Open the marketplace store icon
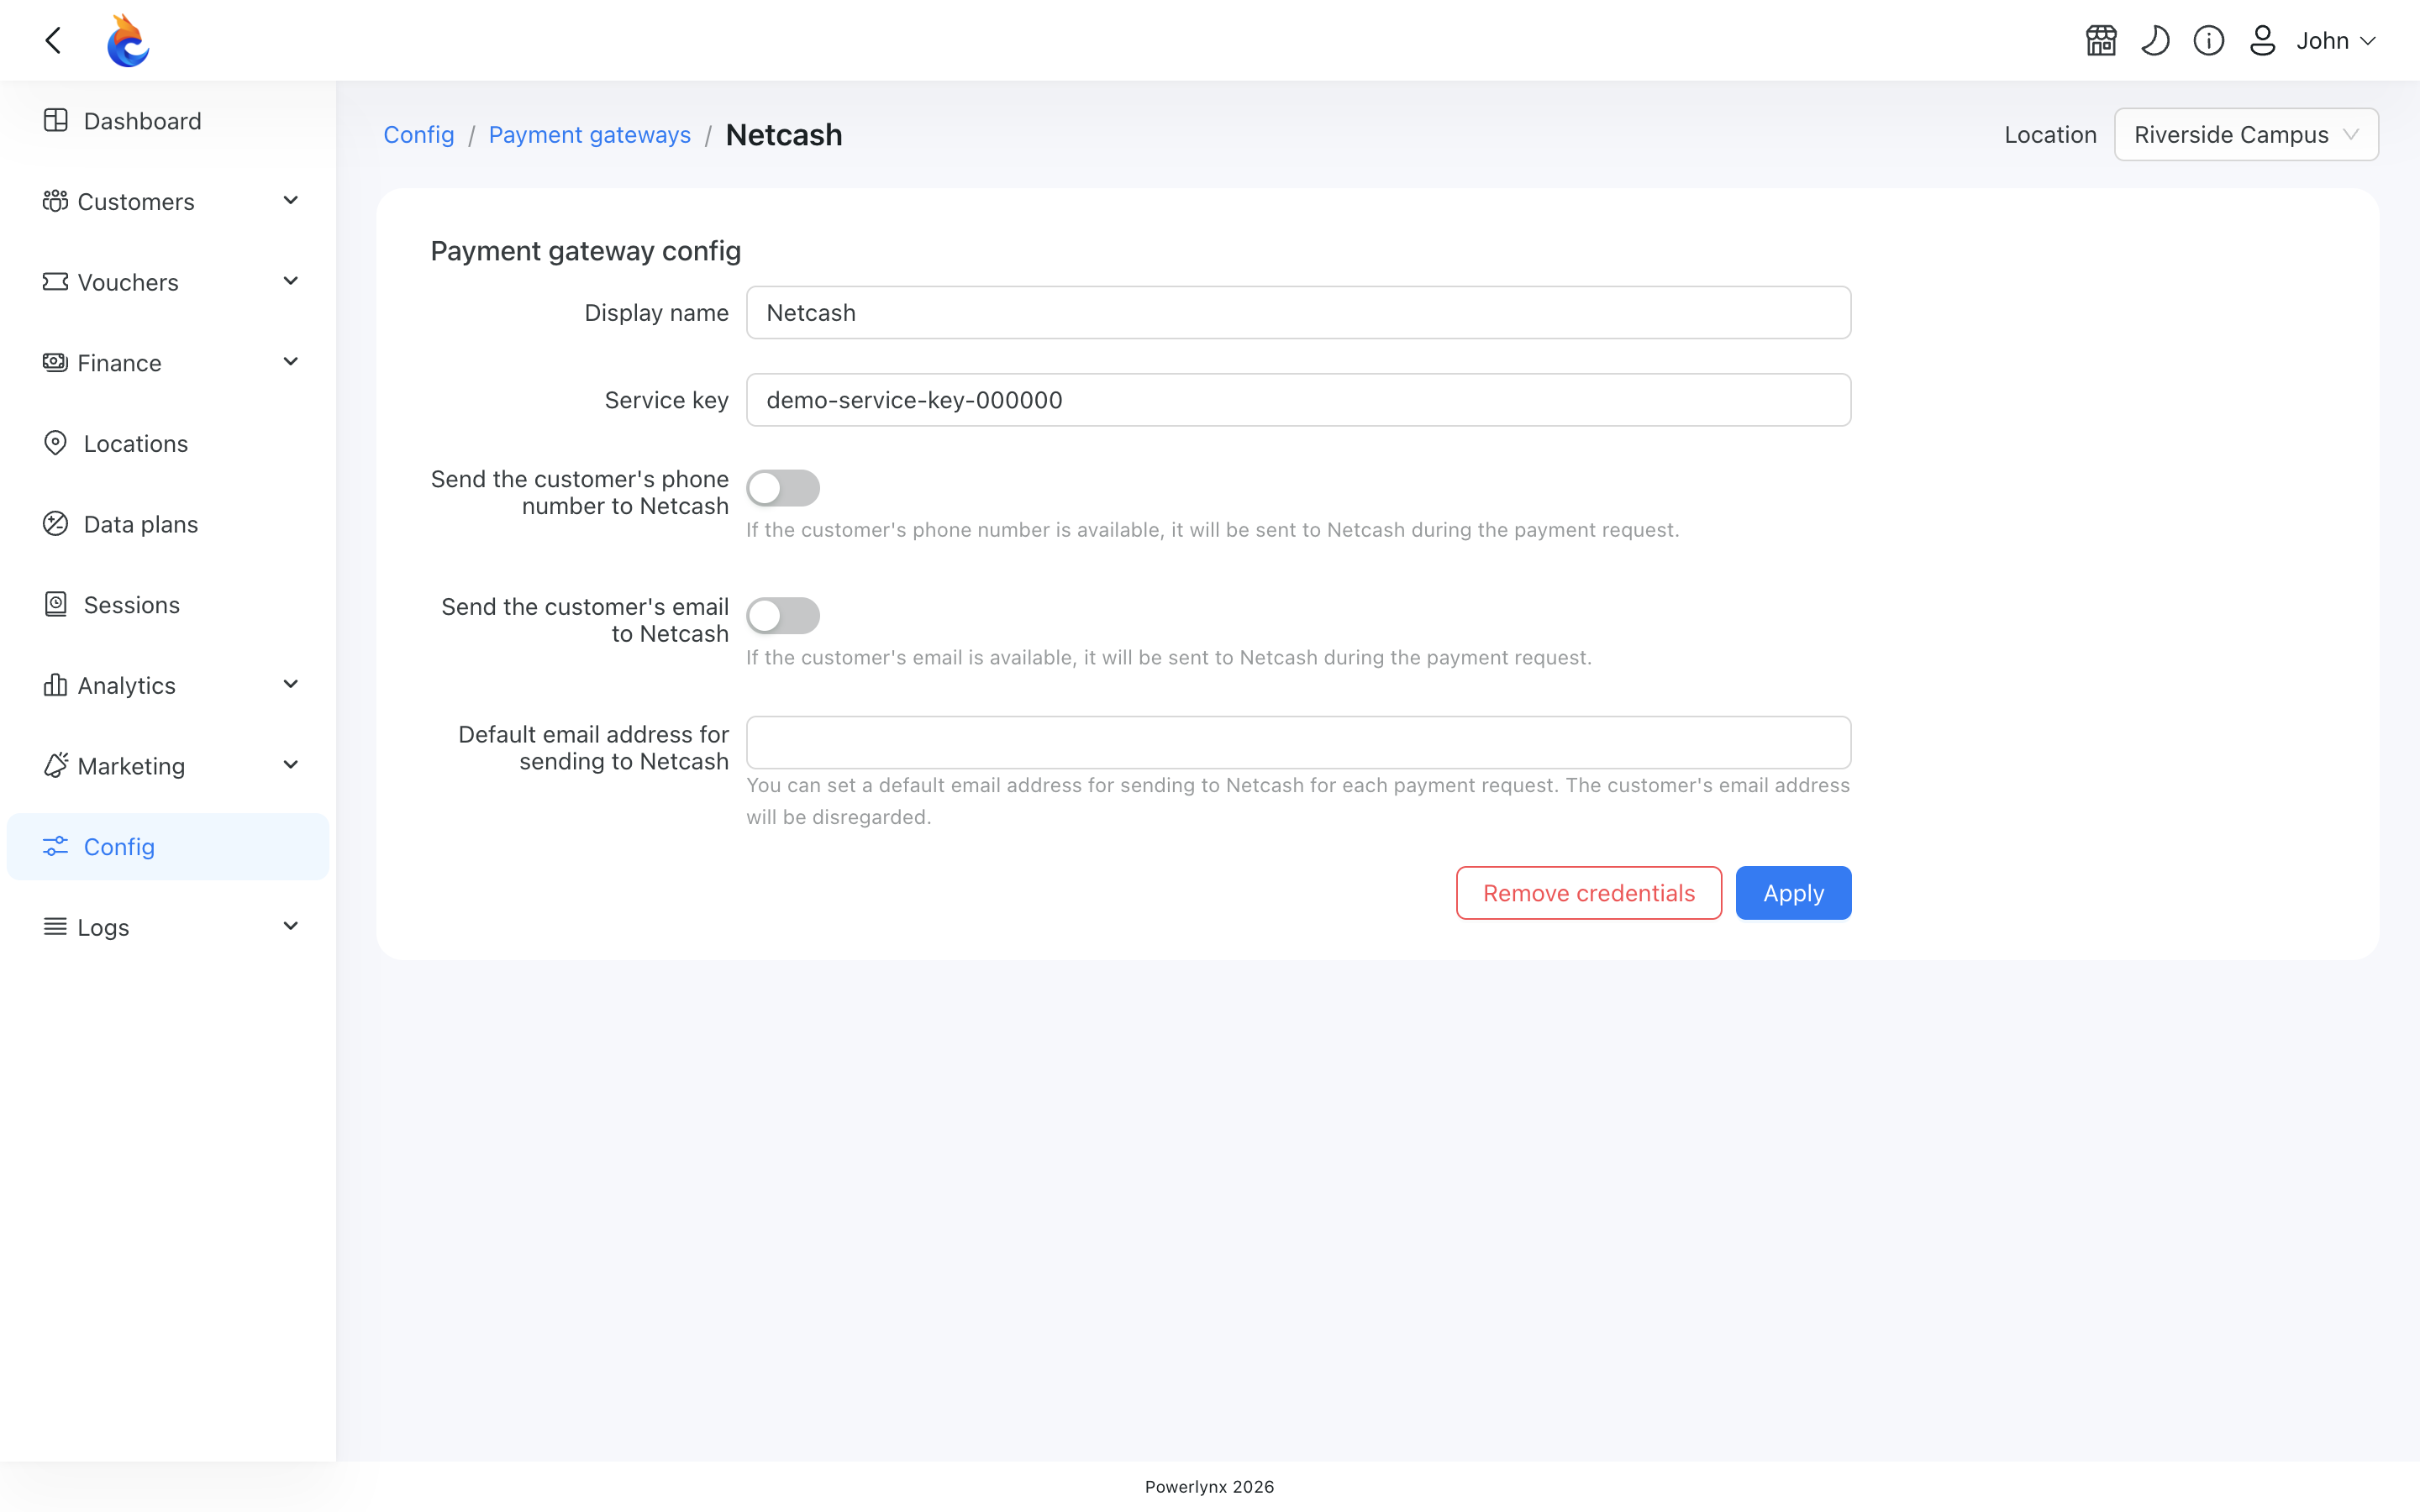Screen dimensions: 2420x1512 click(x=2101, y=40)
